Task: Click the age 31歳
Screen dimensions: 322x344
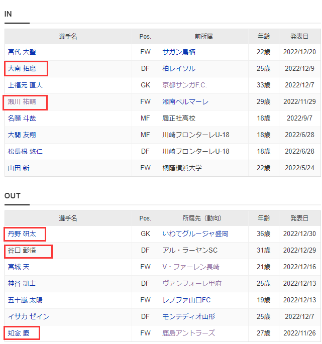Action: [264, 250]
